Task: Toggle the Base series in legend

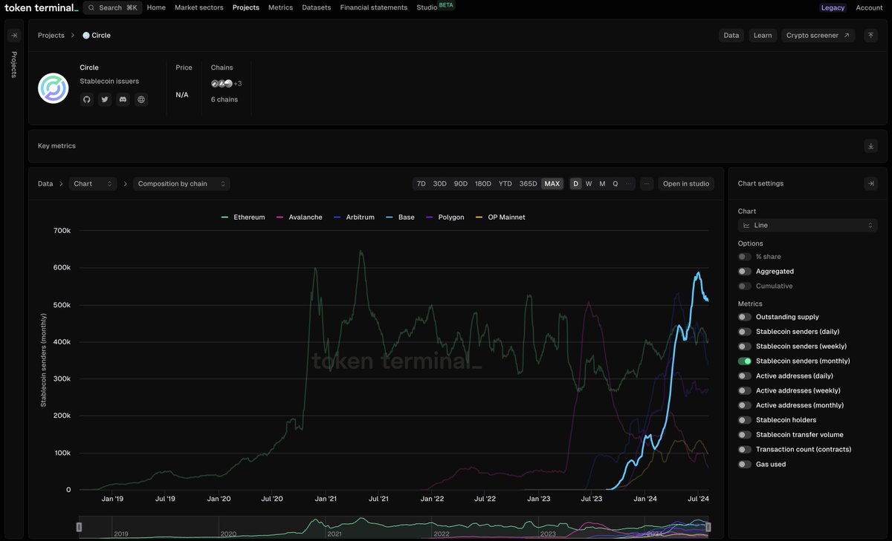Action: 401,217
